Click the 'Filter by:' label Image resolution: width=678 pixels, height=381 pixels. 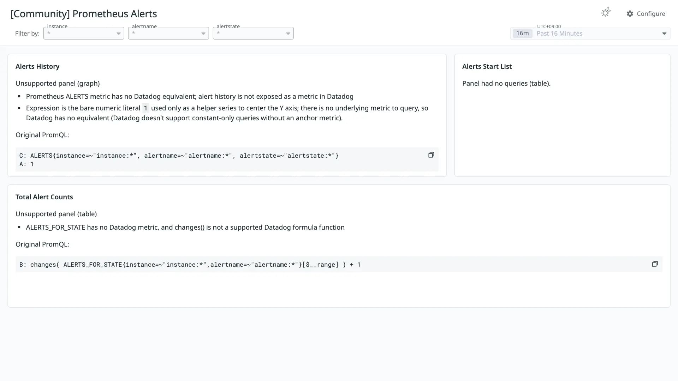tap(27, 34)
